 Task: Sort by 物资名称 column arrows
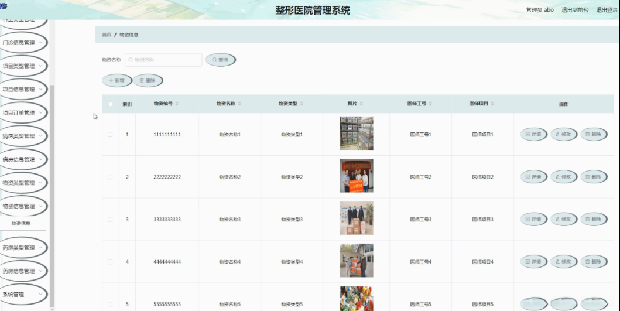(x=239, y=104)
